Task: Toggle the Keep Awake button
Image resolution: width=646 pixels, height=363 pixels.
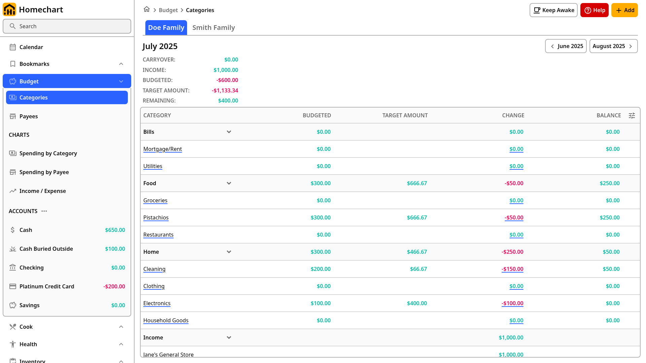Action: click(x=553, y=10)
